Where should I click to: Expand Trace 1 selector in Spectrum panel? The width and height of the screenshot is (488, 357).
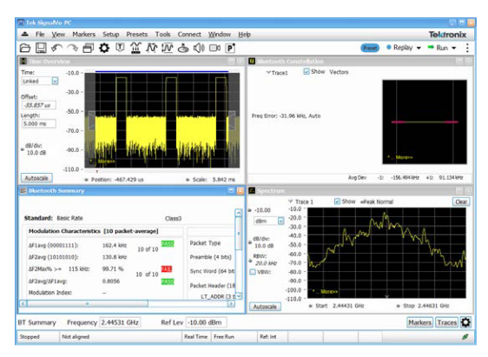(291, 202)
